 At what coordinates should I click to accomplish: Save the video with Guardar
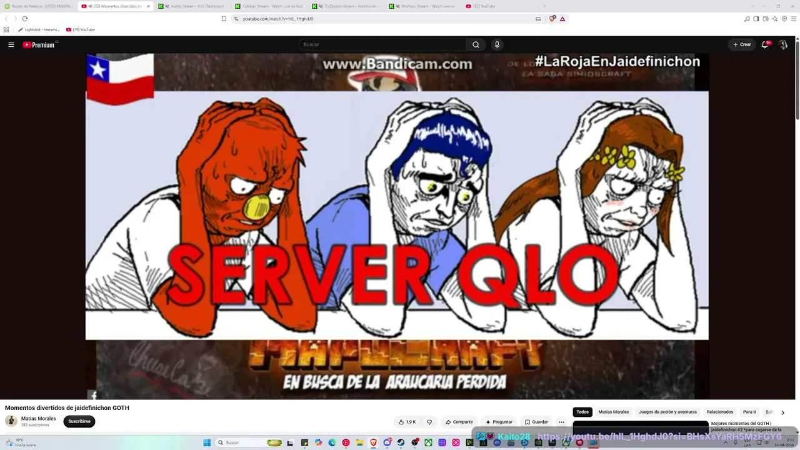(536, 422)
